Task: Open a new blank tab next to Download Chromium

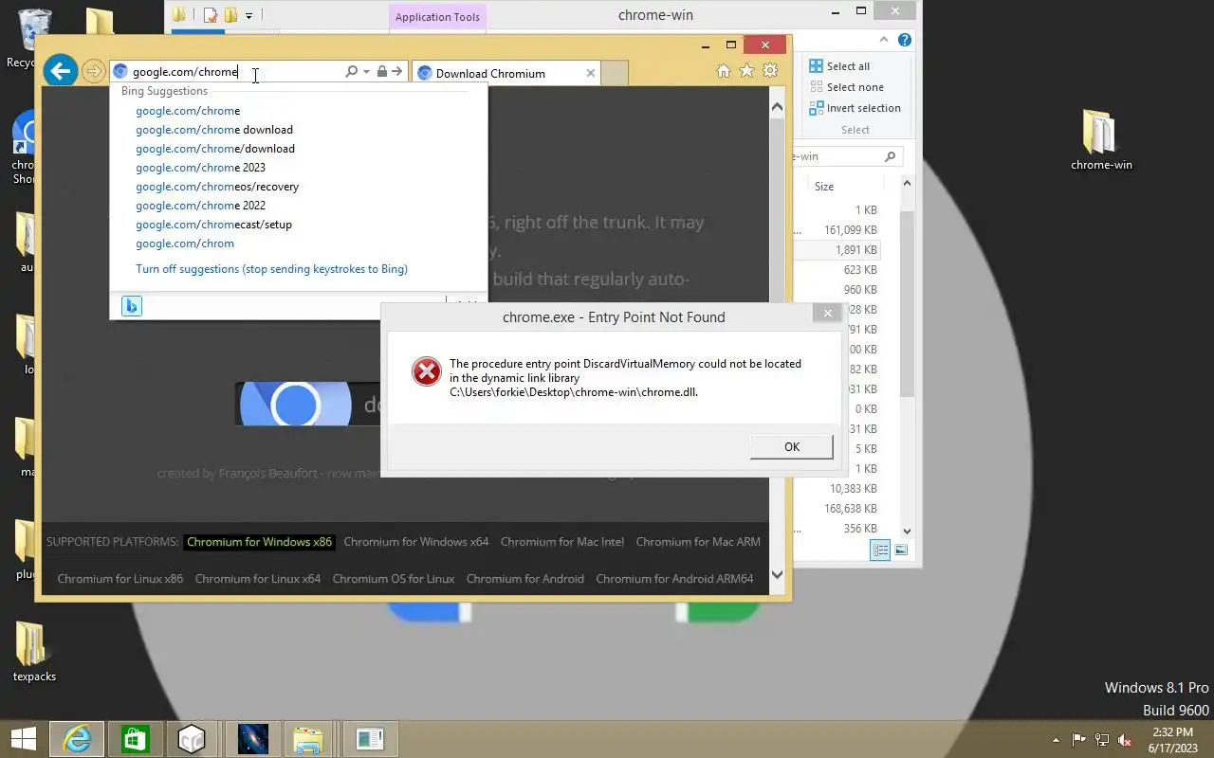Action: pyautogui.click(x=615, y=73)
